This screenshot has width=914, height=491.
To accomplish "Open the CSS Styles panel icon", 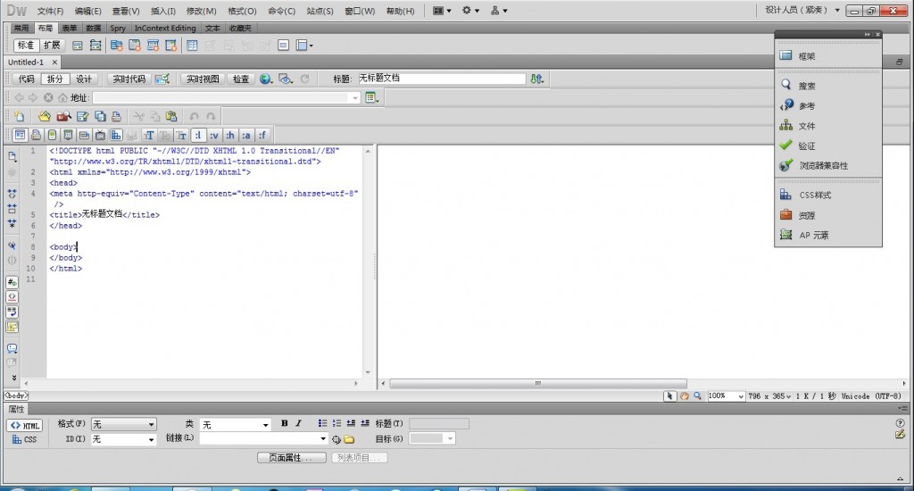I will (785, 195).
